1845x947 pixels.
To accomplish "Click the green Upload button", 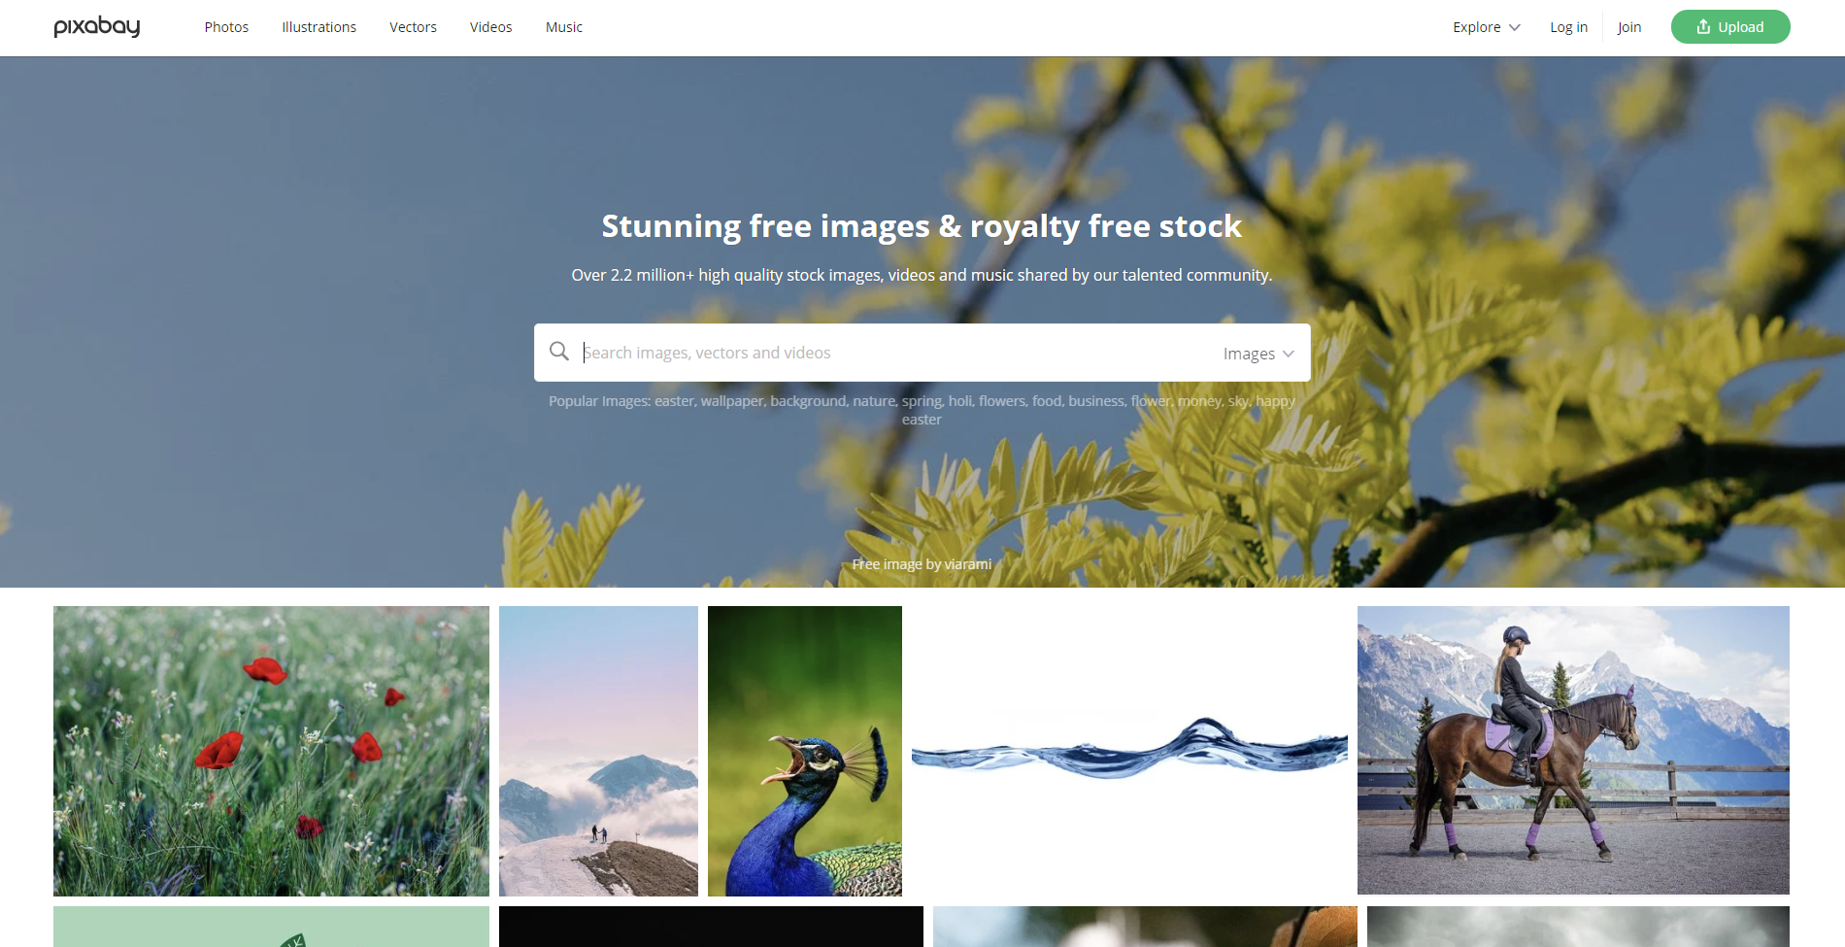I will tap(1730, 27).
